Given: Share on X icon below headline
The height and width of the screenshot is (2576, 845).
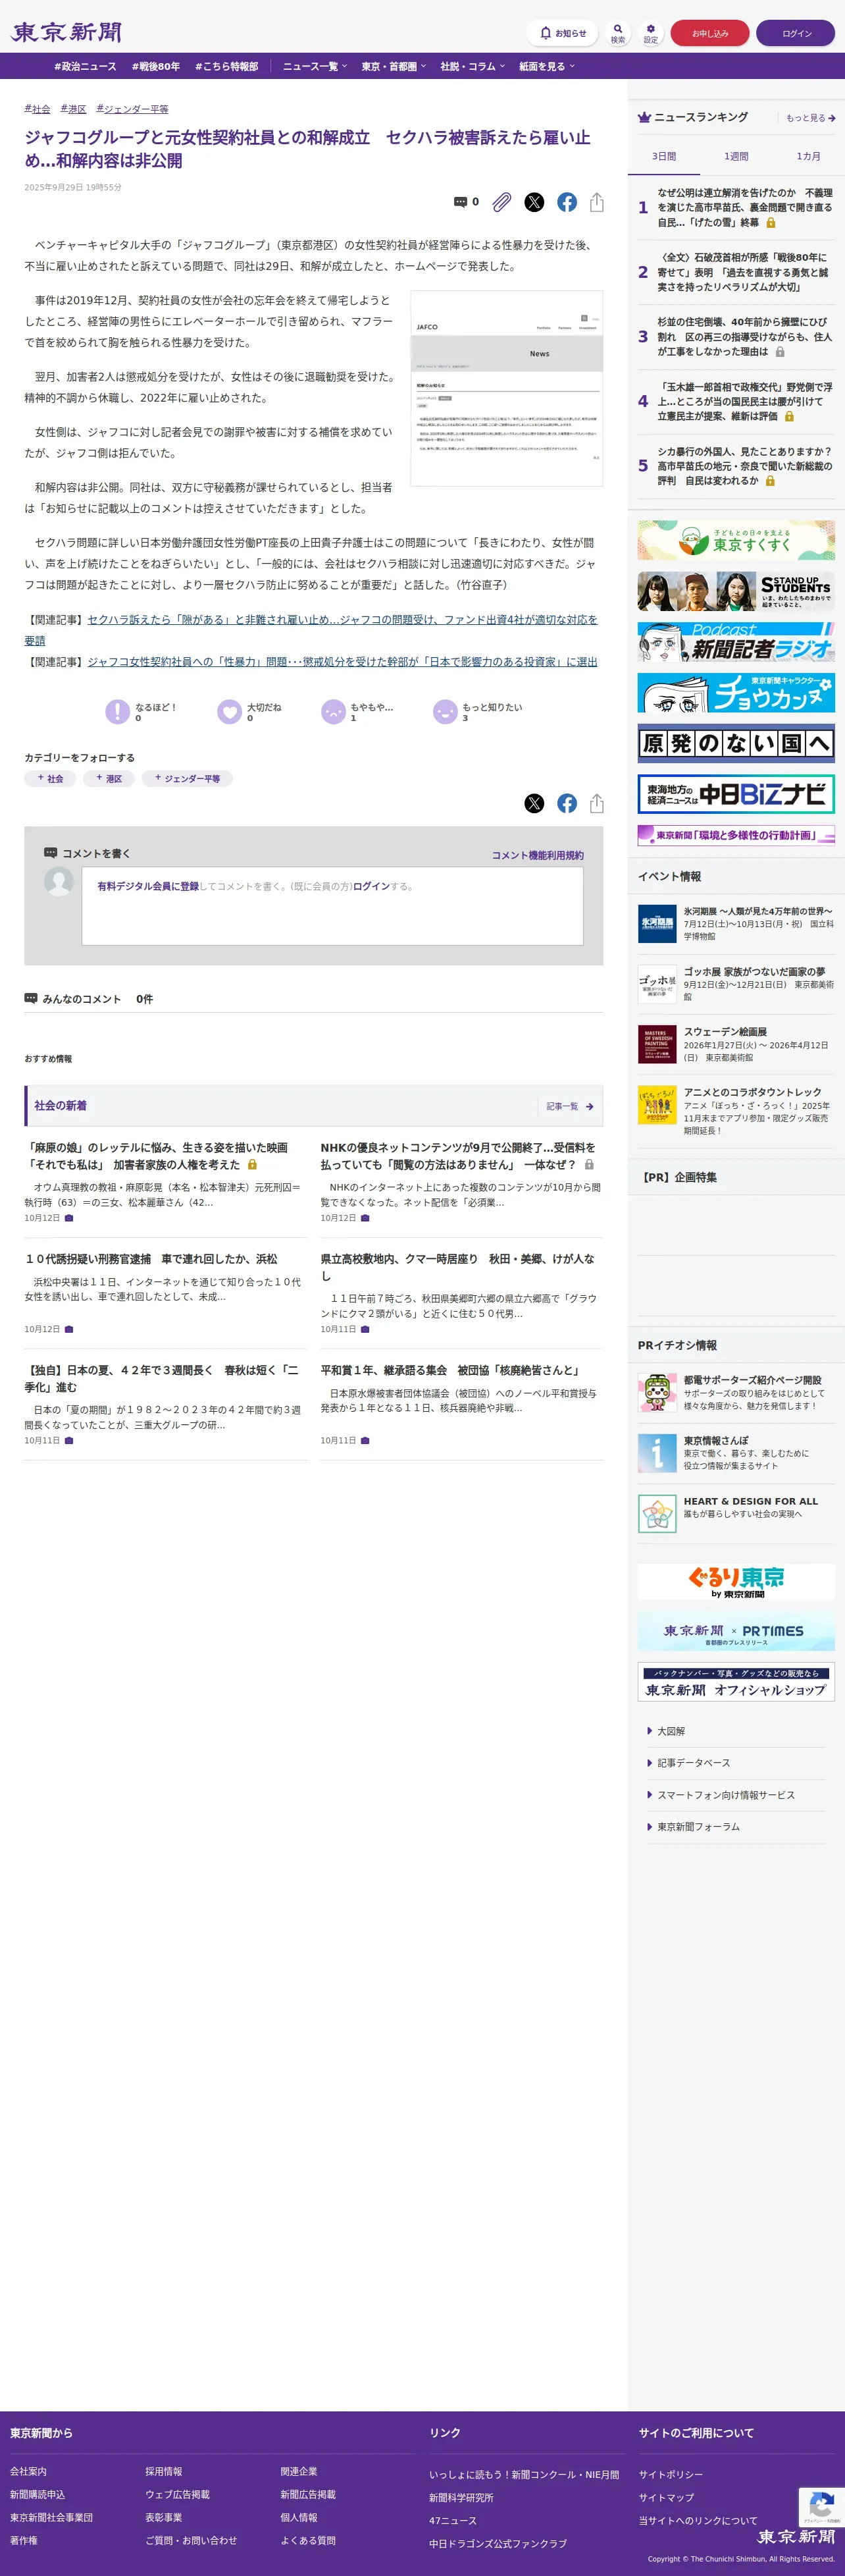Looking at the screenshot, I should (535, 202).
